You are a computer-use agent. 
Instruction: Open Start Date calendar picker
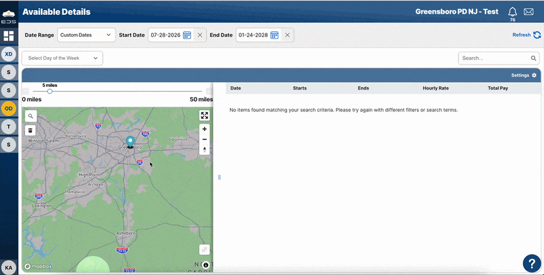(187, 35)
